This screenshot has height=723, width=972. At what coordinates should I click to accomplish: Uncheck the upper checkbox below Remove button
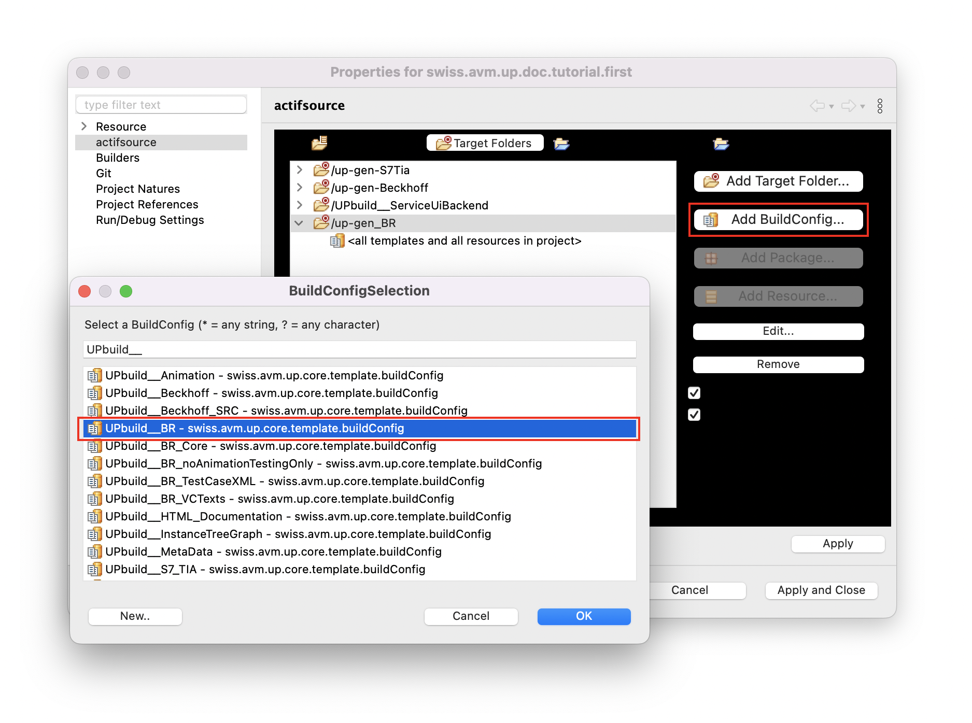coord(694,393)
